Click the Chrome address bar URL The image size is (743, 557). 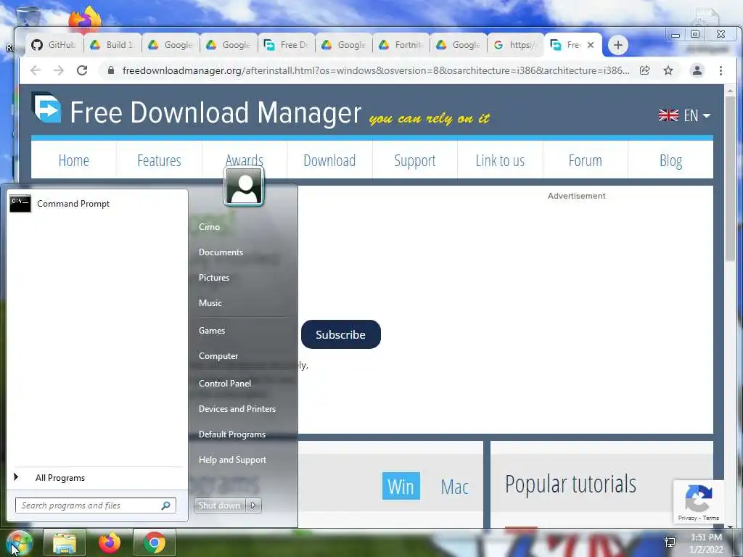(376, 70)
